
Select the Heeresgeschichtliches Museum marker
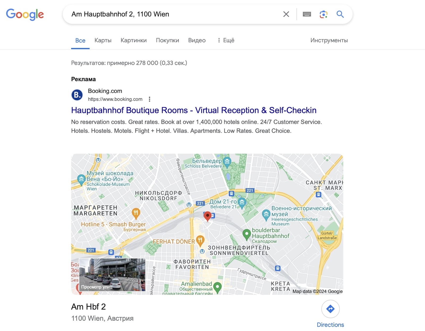click(266, 215)
